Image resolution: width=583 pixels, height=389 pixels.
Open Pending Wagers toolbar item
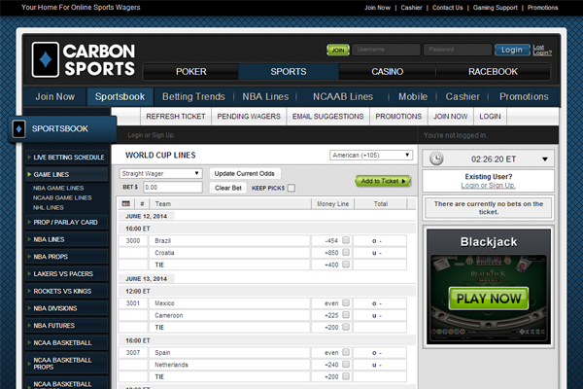tap(249, 117)
